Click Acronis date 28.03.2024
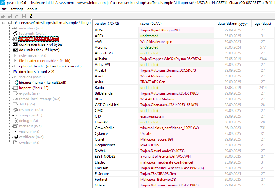The height and width of the screenshot is (188, 275). [x=233, y=47]
